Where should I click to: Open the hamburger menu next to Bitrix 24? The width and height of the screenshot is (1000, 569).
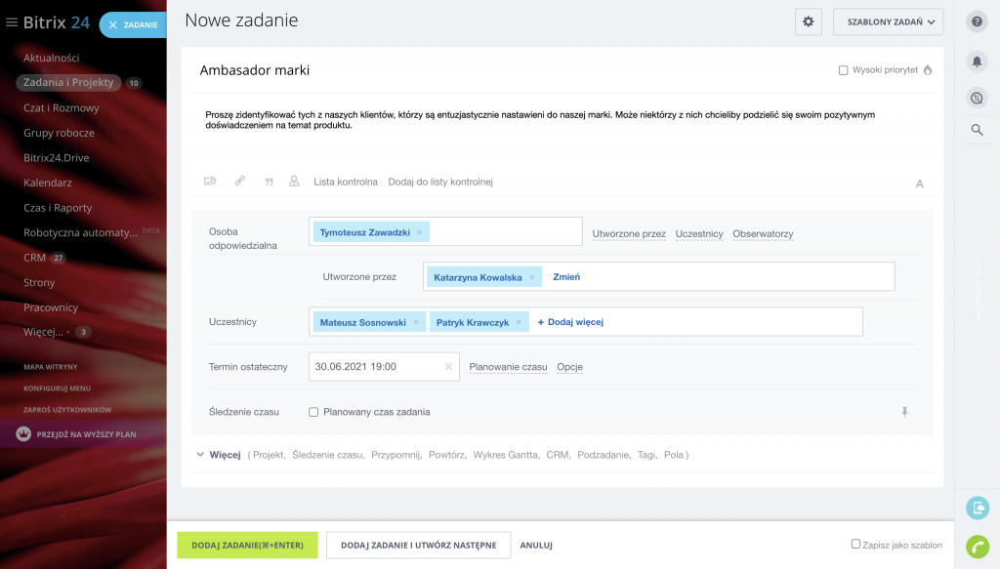(x=12, y=22)
